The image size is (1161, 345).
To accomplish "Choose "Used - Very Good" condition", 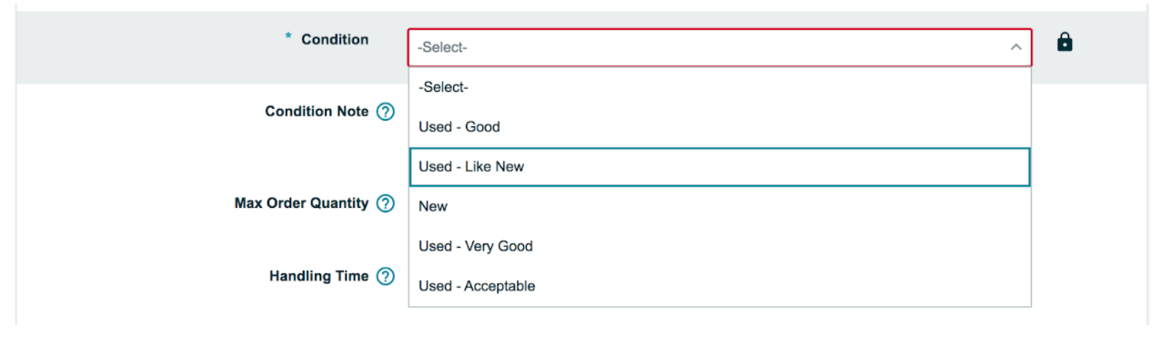I will [x=720, y=246].
